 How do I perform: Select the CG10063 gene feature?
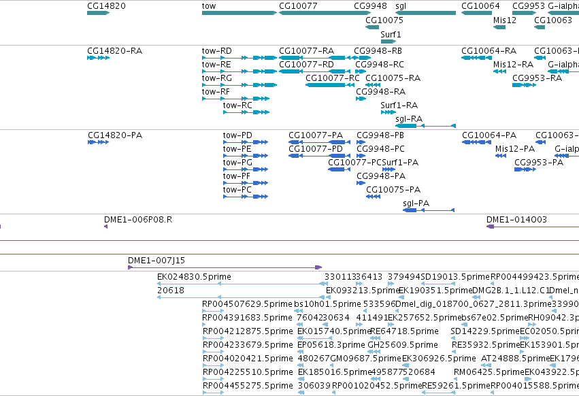coord(540,27)
